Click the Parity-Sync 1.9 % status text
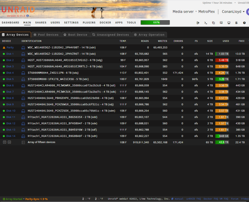 pos(36,199)
